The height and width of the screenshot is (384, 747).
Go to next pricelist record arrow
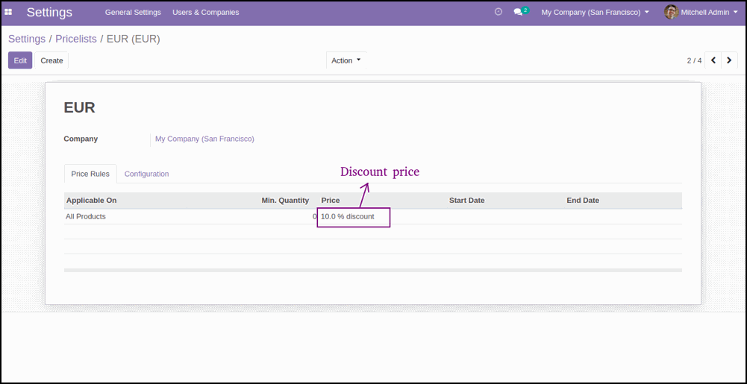tap(729, 60)
